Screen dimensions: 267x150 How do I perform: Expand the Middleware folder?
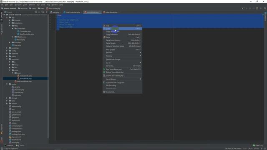(13, 37)
